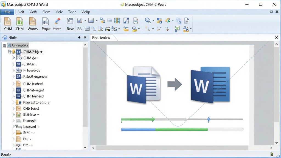Click preview vertical scrollbar down arrow
Image resolution: width=281 pixels, height=158 pixels.
coord(277,143)
